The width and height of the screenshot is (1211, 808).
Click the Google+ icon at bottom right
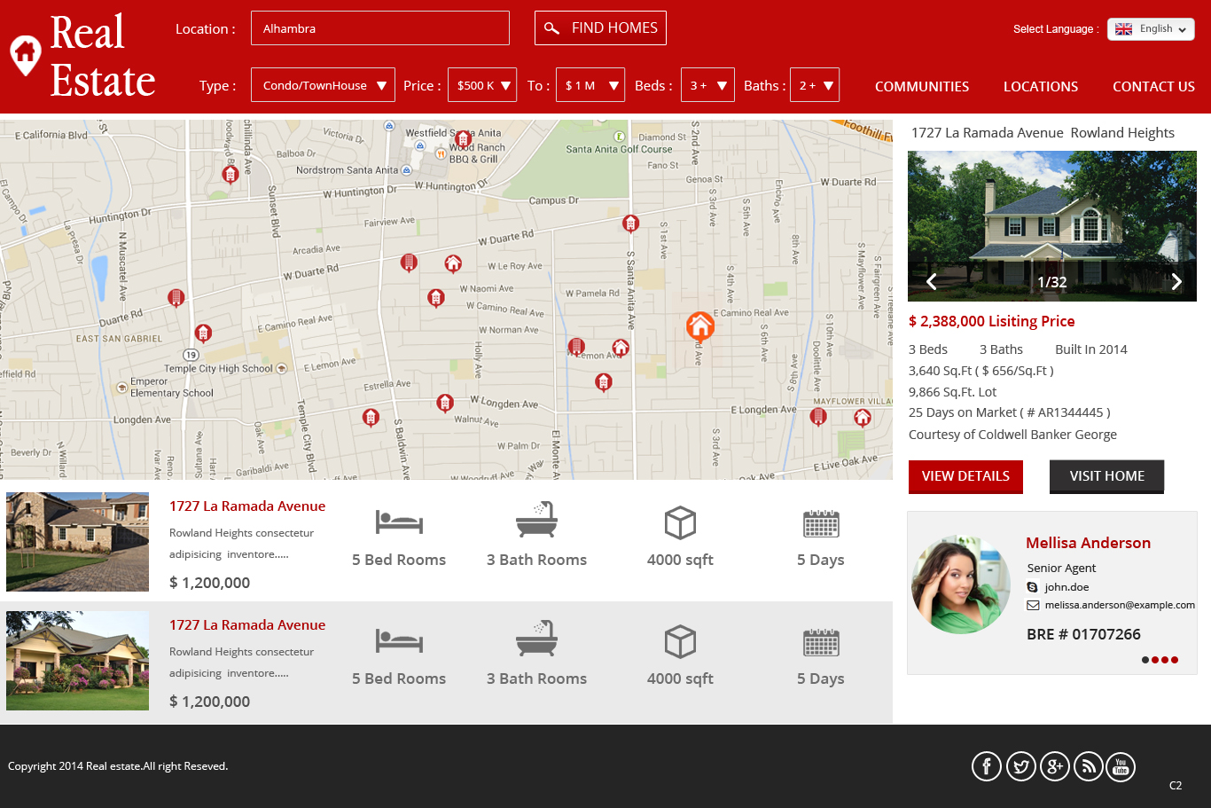pos(1054,766)
